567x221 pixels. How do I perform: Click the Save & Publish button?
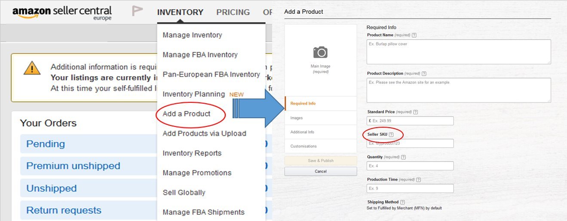tap(321, 161)
